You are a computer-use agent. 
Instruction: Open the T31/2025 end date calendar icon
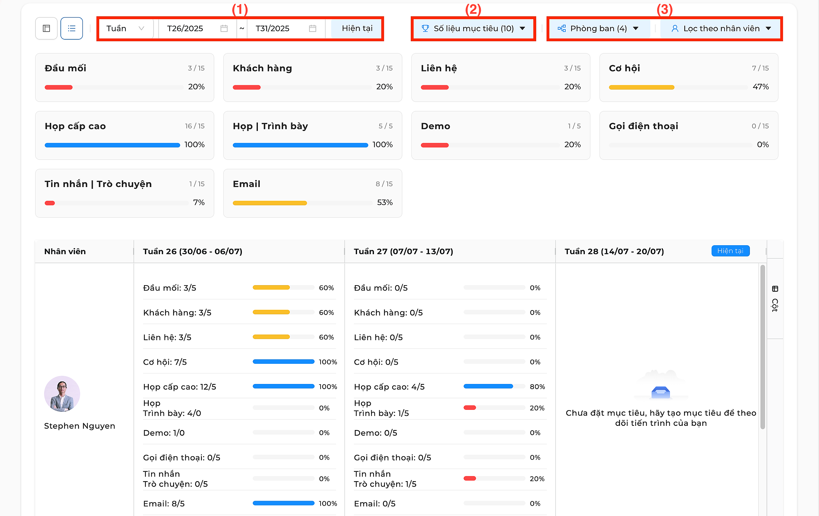click(313, 28)
